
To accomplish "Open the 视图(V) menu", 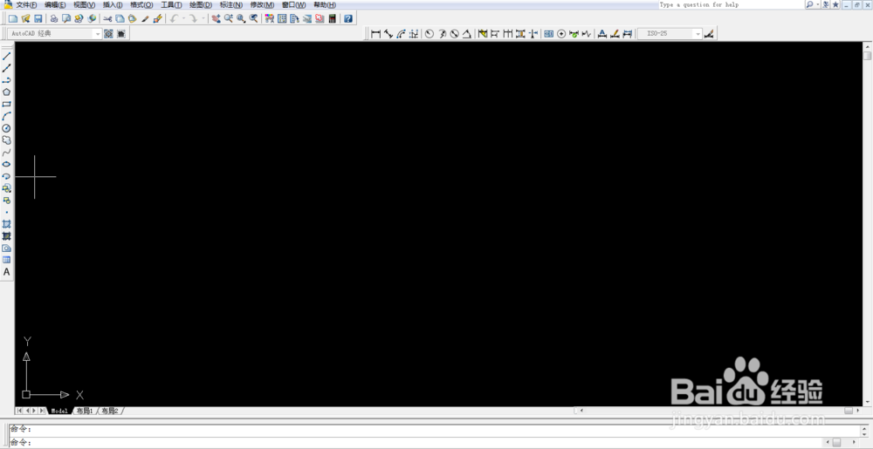I will (85, 4).
